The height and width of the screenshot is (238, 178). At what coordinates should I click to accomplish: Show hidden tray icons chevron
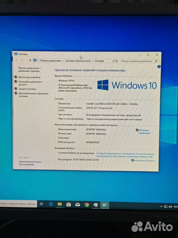coord(161,207)
